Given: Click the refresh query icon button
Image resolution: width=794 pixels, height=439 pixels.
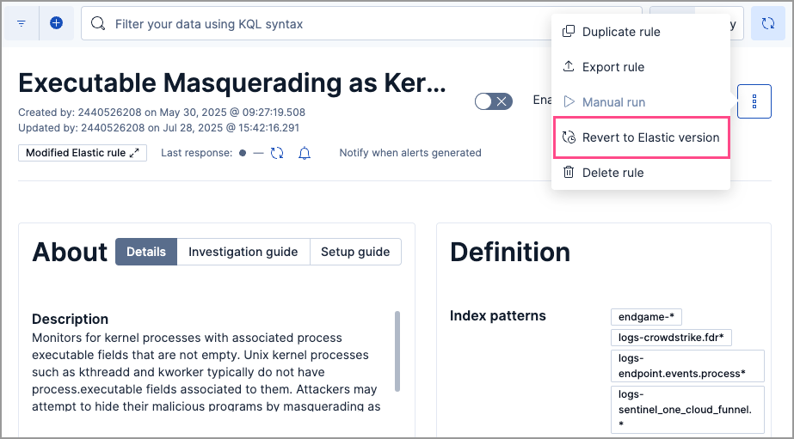Looking at the screenshot, I should tap(767, 24).
